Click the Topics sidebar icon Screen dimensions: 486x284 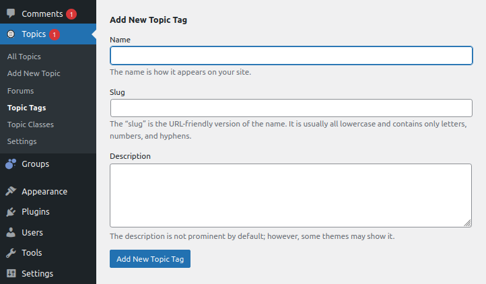(11, 34)
